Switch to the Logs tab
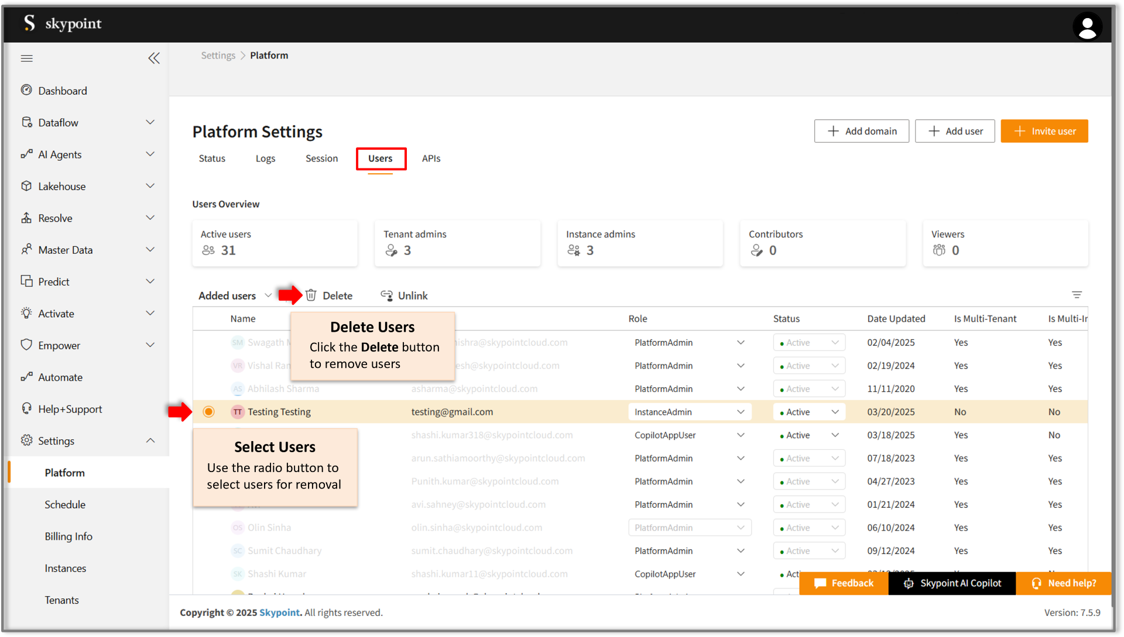The width and height of the screenshot is (1124, 637). click(x=265, y=158)
